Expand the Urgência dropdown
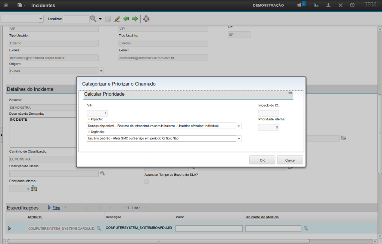The image size is (382, 244). coord(239,139)
